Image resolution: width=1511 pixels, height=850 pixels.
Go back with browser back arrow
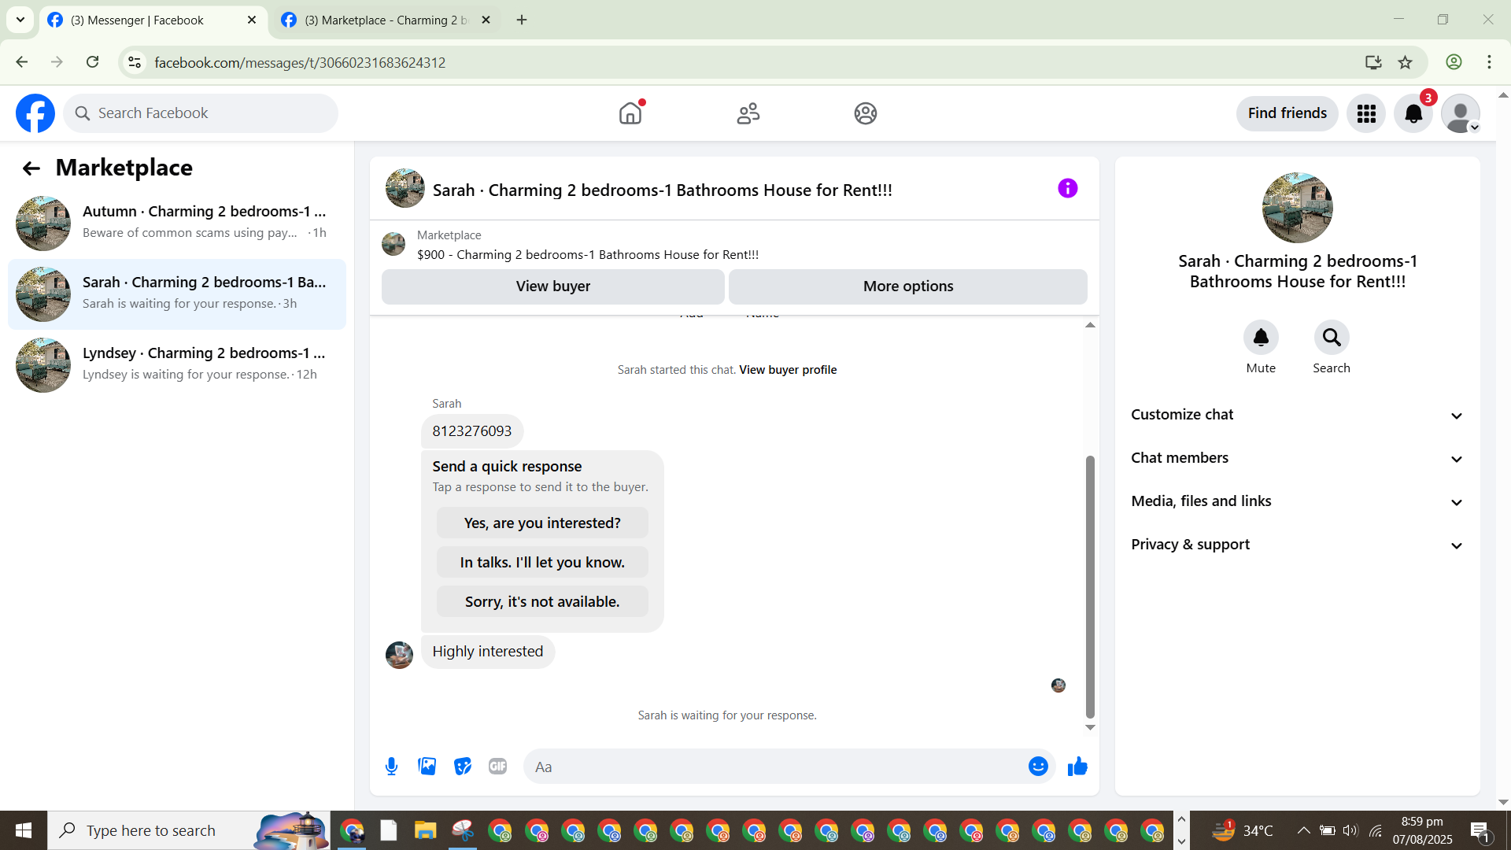pyautogui.click(x=22, y=62)
